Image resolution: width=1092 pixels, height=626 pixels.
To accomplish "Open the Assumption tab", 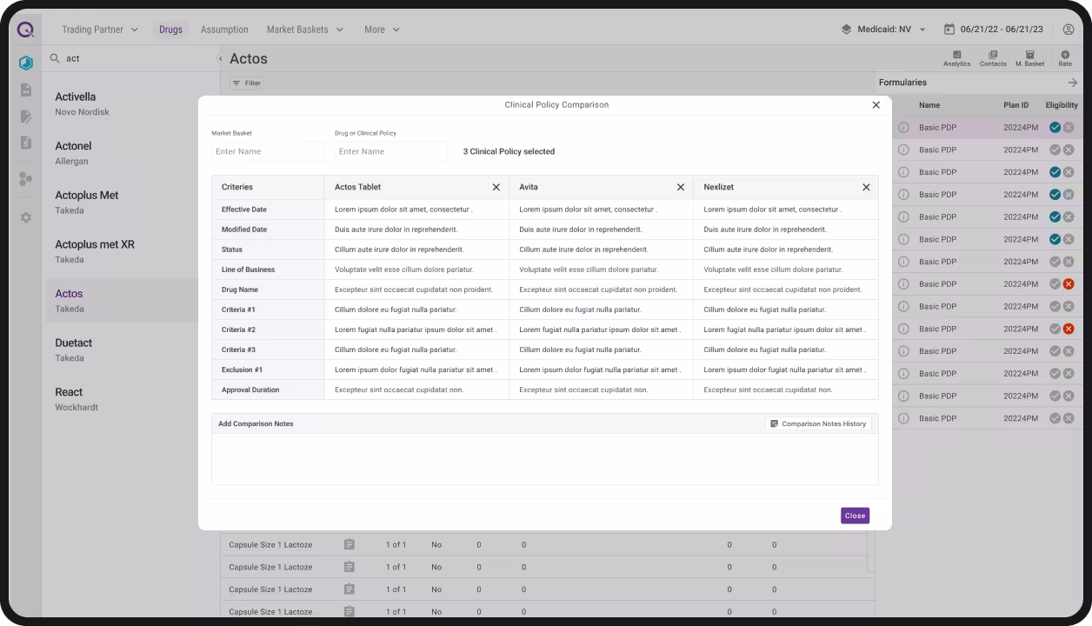I will tap(224, 30).
